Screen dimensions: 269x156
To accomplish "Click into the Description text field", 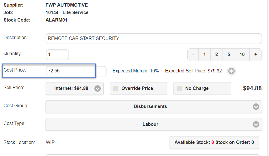I will [x=154, y=38].
